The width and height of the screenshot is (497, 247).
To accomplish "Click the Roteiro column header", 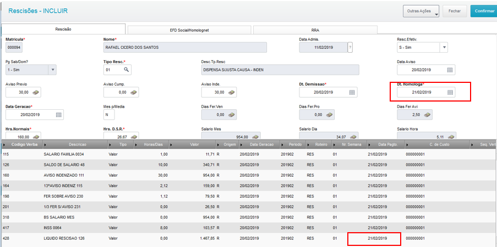I will coord(318,144).
